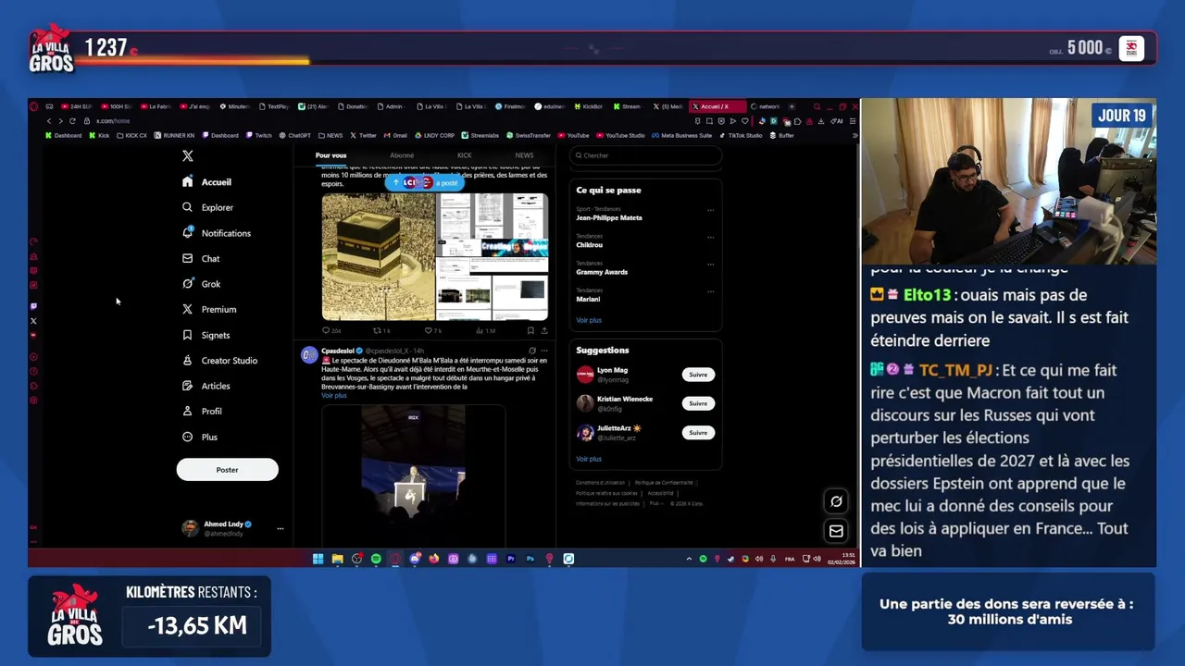The width and height of the screenshot is (1185, 666).
Task: Play the Dieudonné spectacle video thumbnail
Action: (x=413, y=476)
